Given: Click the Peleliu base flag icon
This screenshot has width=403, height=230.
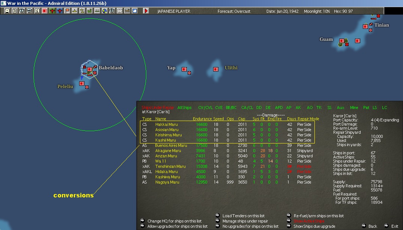Looking at the screenshot, I should click(82, 84).
